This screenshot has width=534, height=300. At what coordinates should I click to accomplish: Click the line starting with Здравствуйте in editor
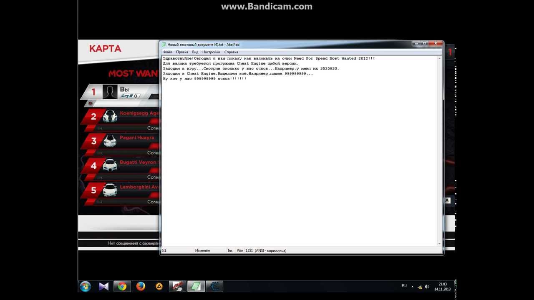coord(269,58)
